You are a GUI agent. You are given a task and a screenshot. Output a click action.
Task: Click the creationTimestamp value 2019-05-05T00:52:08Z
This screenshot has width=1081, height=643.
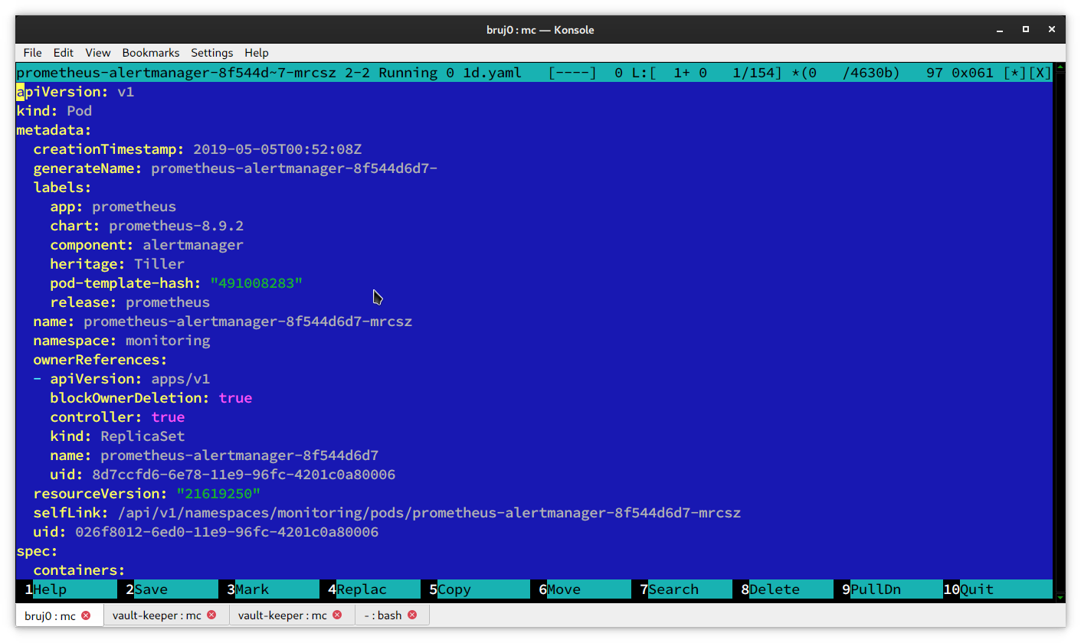tap(277, 149)
